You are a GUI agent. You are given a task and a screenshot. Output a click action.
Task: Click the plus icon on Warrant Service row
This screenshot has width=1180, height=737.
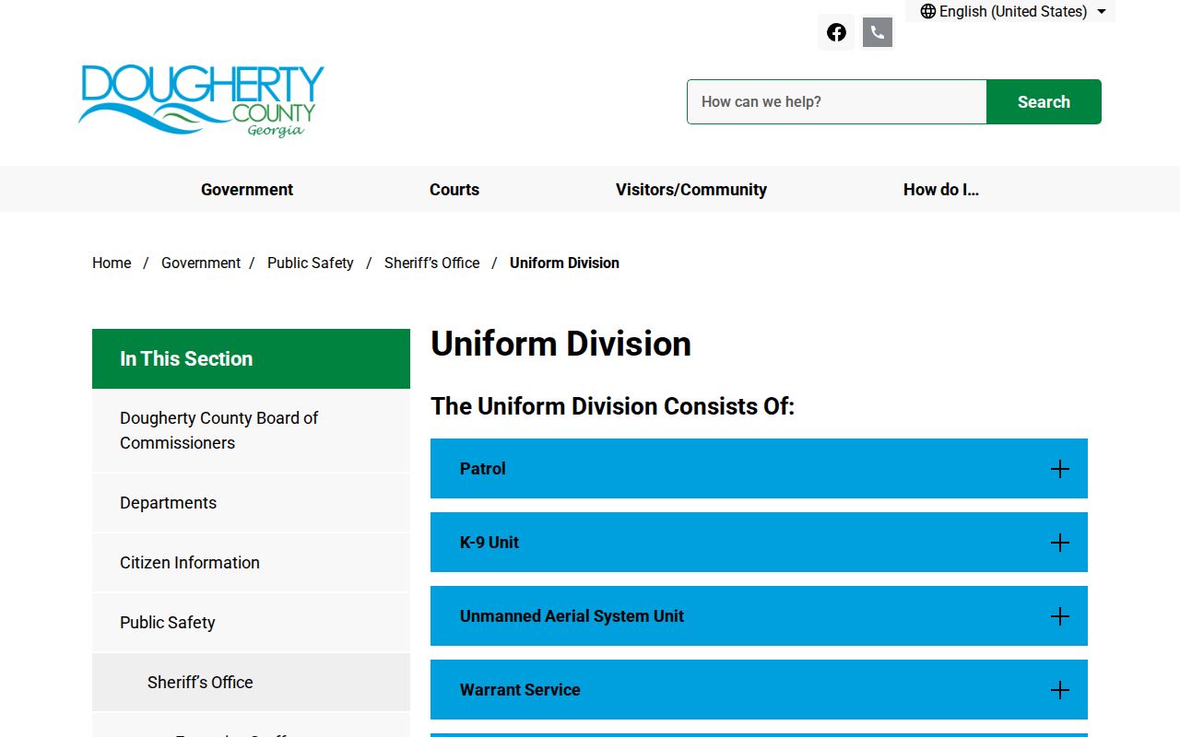[x=1060, y=690]
